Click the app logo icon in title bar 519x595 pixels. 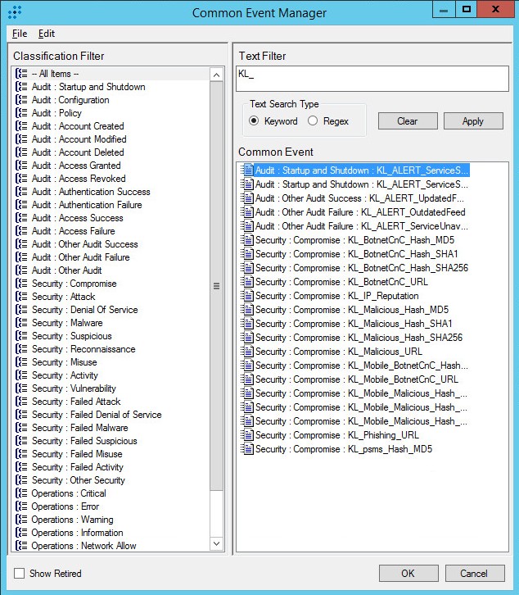[x=14, y=12]
